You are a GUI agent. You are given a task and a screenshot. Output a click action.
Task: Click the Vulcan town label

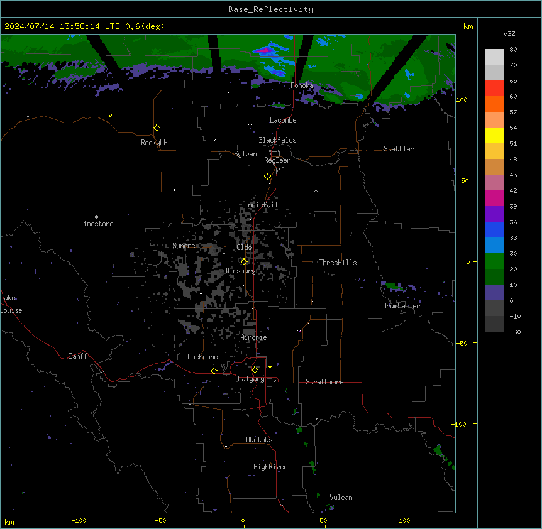pyautogui.click(x=341, y=498)
